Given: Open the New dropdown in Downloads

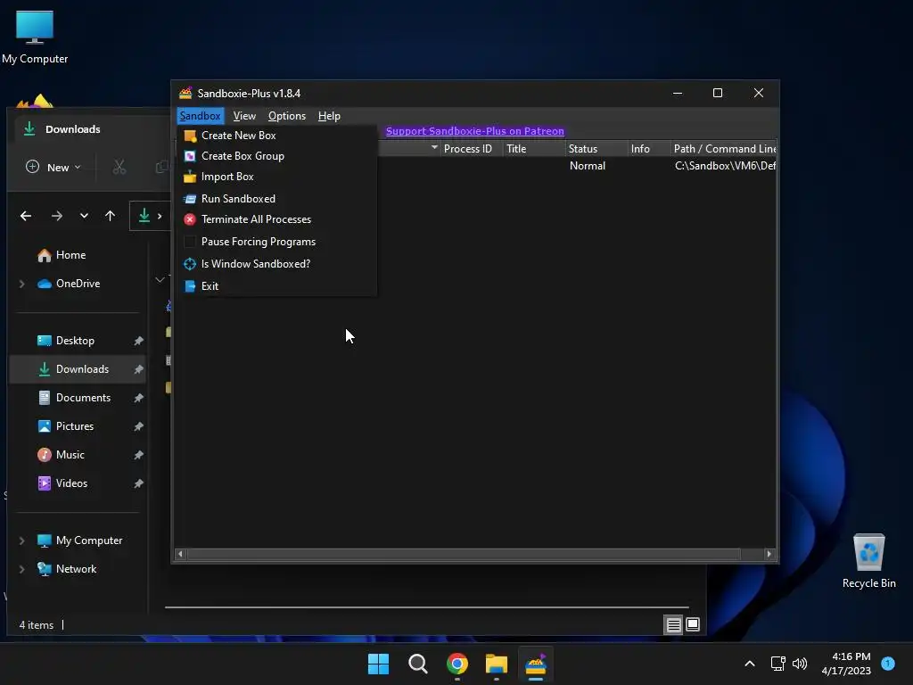Looking at the screenshot, I should point(53,167).
